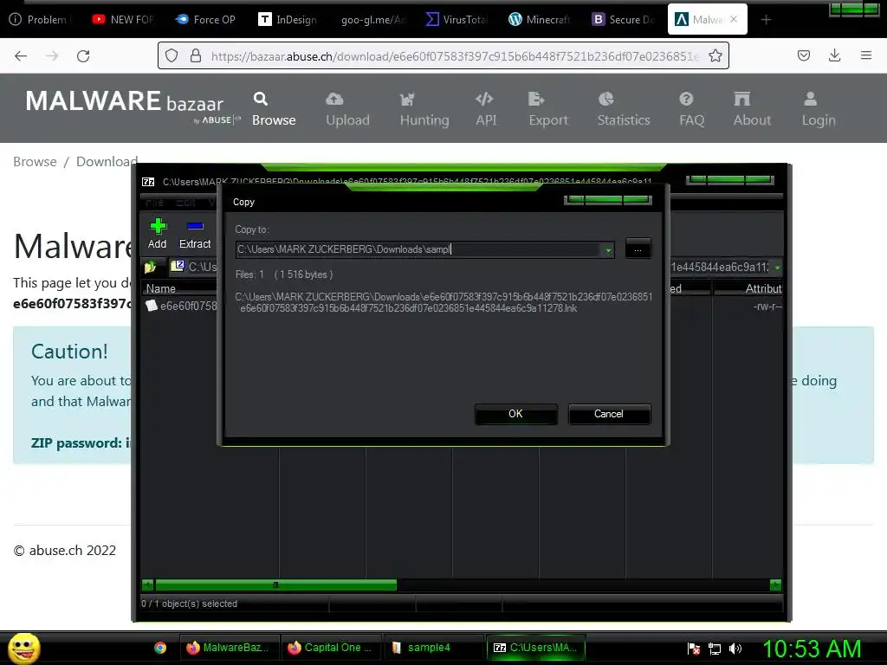This screenshot has height=665, width=887.
Task: Click the browser forward arrow
Action: click(52, 56)
